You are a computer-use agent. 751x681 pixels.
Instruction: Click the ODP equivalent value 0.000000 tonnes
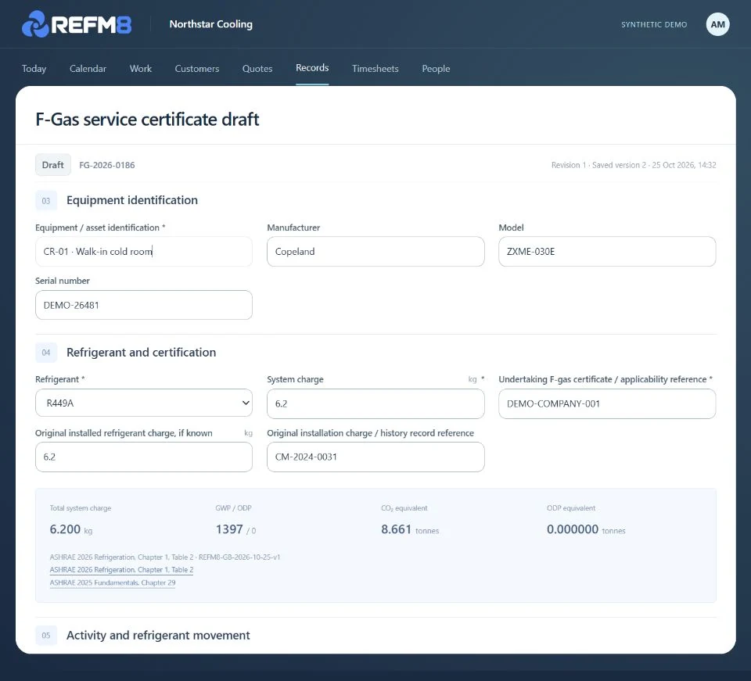tap(586, 529)
